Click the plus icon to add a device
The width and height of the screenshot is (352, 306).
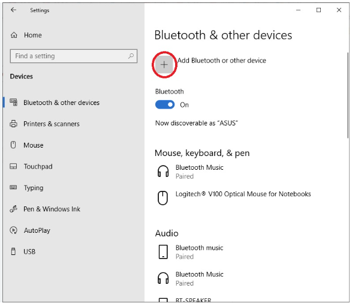(x=164, y=65)
